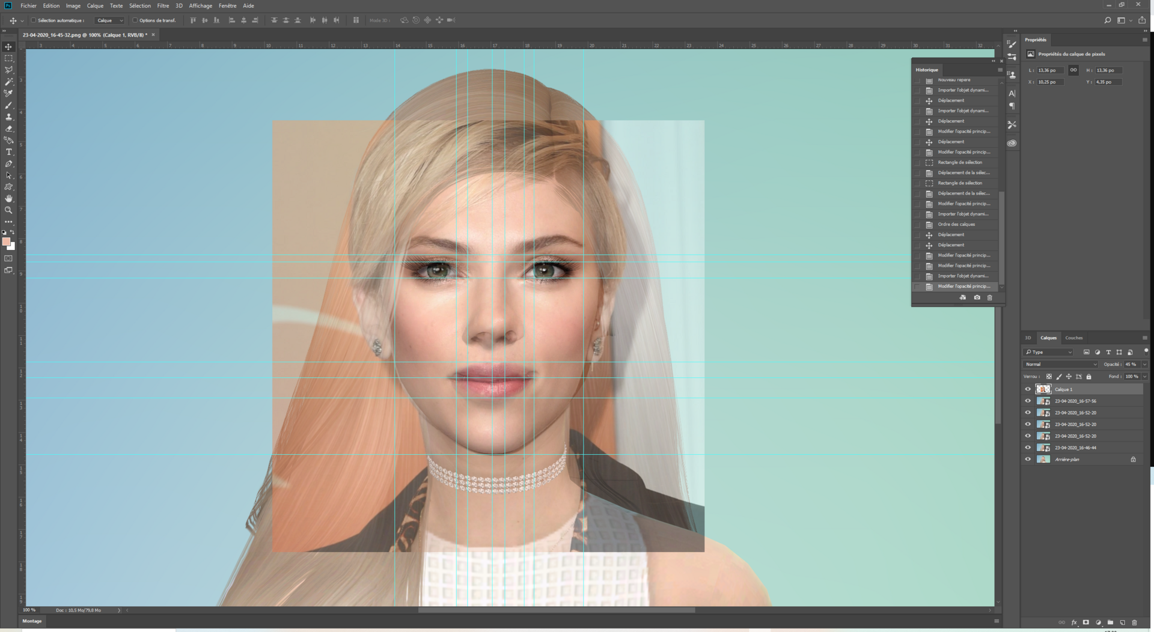Viewport: 1154px width, 632px height.
Task: Open the Calques panel menu
Action: click(1144, 338)
